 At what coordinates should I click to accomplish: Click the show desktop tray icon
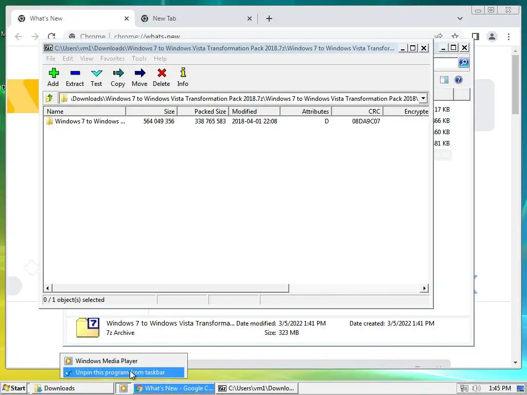(x=520, y=389)
